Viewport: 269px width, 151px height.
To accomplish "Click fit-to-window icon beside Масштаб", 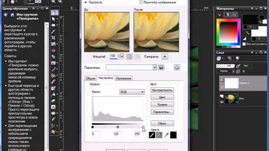I will (x=129, y=57).
